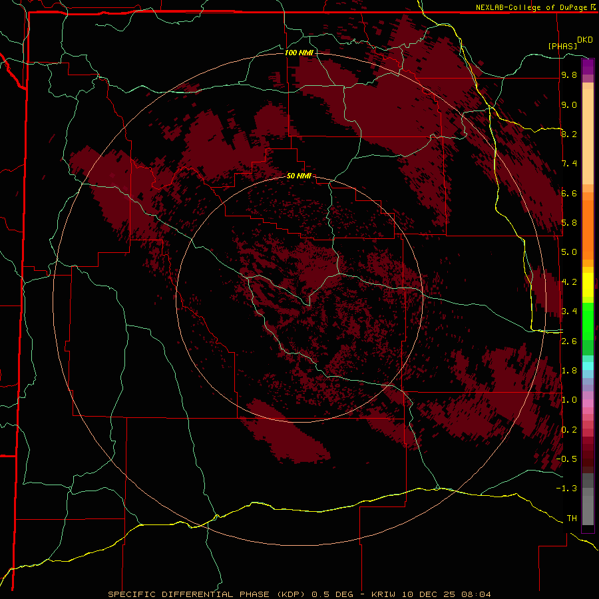Pick the cyan band of the color bar

[588, 366]
